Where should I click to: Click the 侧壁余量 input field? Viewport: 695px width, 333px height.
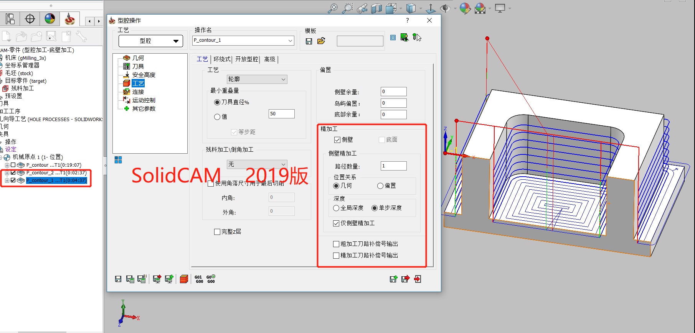[394, 92]
